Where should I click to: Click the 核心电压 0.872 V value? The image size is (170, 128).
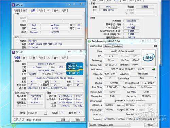coord(59,74)
